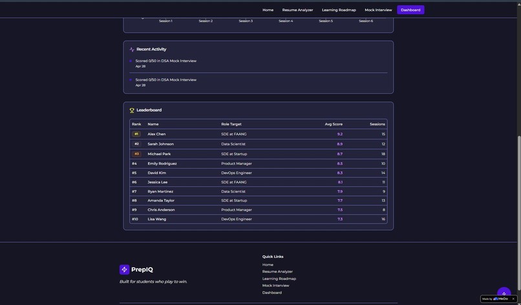Open the Home nav link
This screenshot has width=521, height=305.
click(x=268, y=10)
